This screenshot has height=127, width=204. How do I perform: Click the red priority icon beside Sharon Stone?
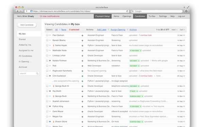tap(53, 122)
